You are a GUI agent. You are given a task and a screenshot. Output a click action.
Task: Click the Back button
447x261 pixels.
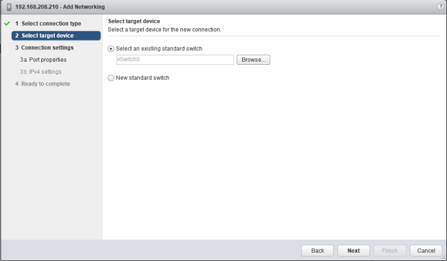pos(318,250)
